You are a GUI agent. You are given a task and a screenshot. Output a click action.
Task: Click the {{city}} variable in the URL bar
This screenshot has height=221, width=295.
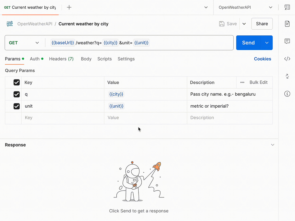click(110, 43)
